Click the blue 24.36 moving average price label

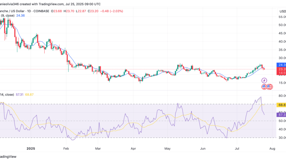[x=281, y=65]
